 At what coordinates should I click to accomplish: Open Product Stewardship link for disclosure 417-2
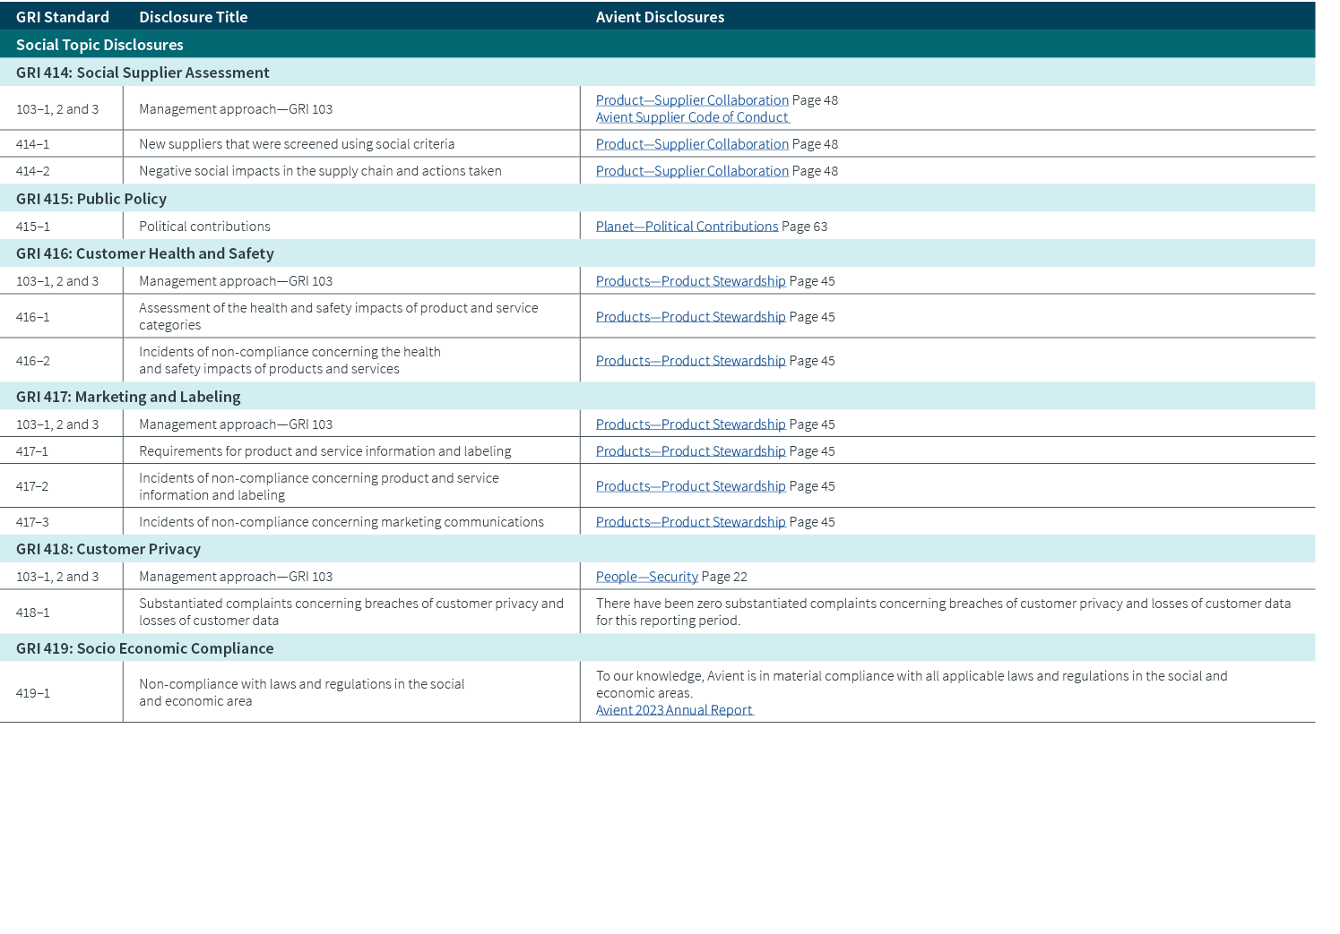(690, 485)
